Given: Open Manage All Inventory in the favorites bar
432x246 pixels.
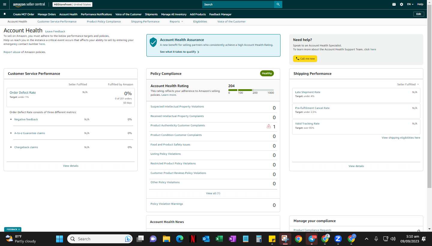Looking at the screenshot, I should pos(174,14).
